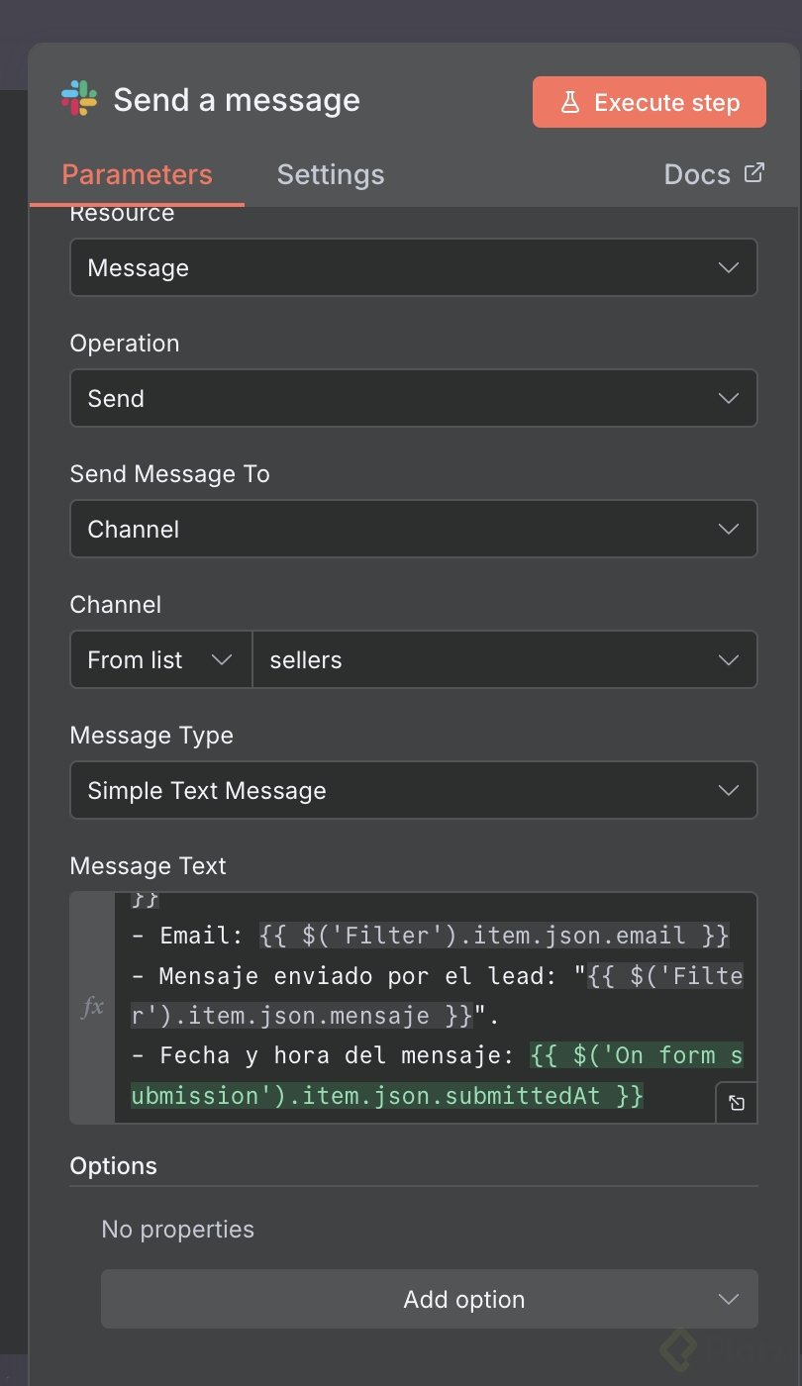The height and width of the screenshot is (1386, 802).
Task: Open the Operation dropdown set to Send
Action: tap(413, 399)
